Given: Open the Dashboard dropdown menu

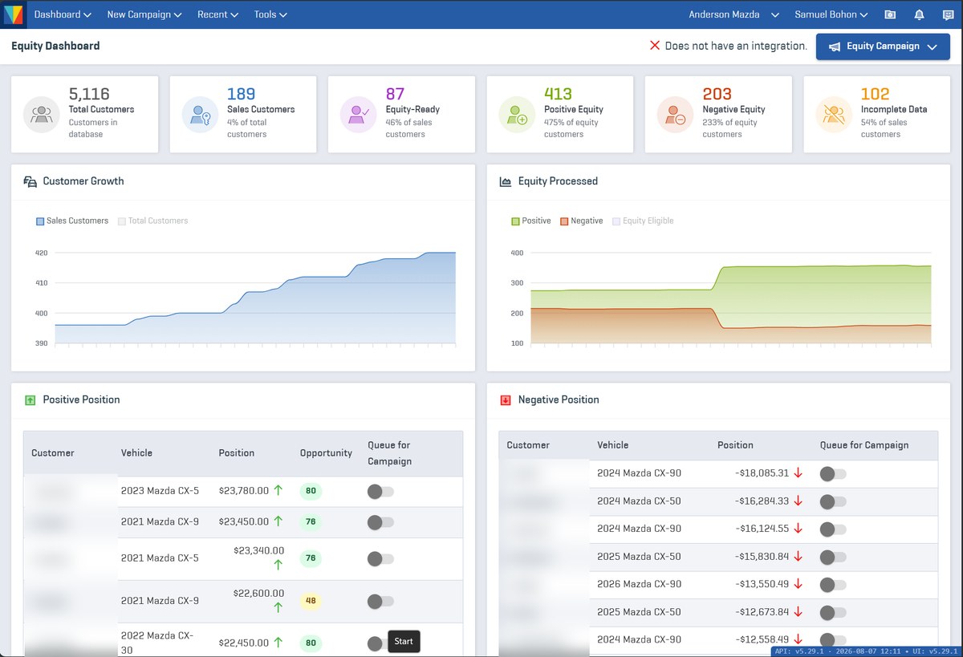Looking at the screenshot, I should click(63, 14).
